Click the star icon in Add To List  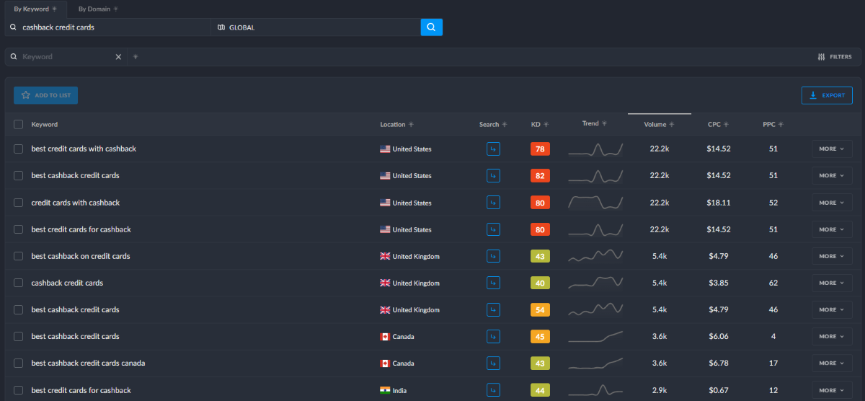click(26, 95)
